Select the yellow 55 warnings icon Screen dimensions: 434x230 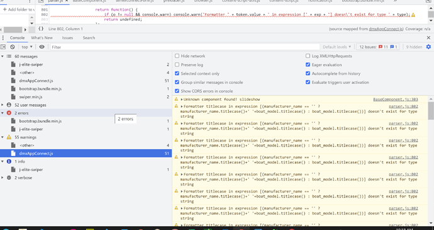click(9, 137)
